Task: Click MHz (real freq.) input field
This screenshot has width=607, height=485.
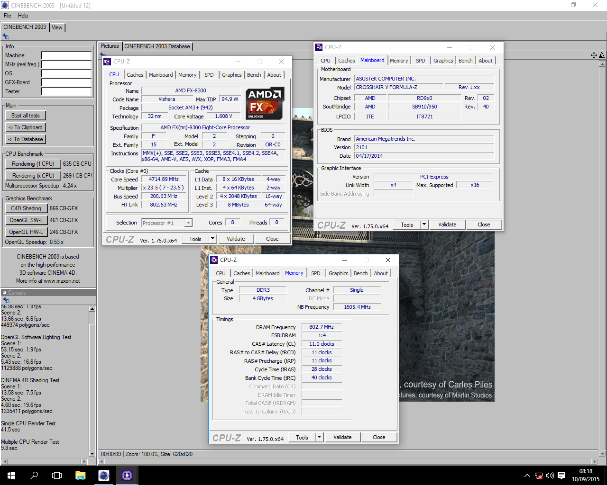Action: [66, 64]
